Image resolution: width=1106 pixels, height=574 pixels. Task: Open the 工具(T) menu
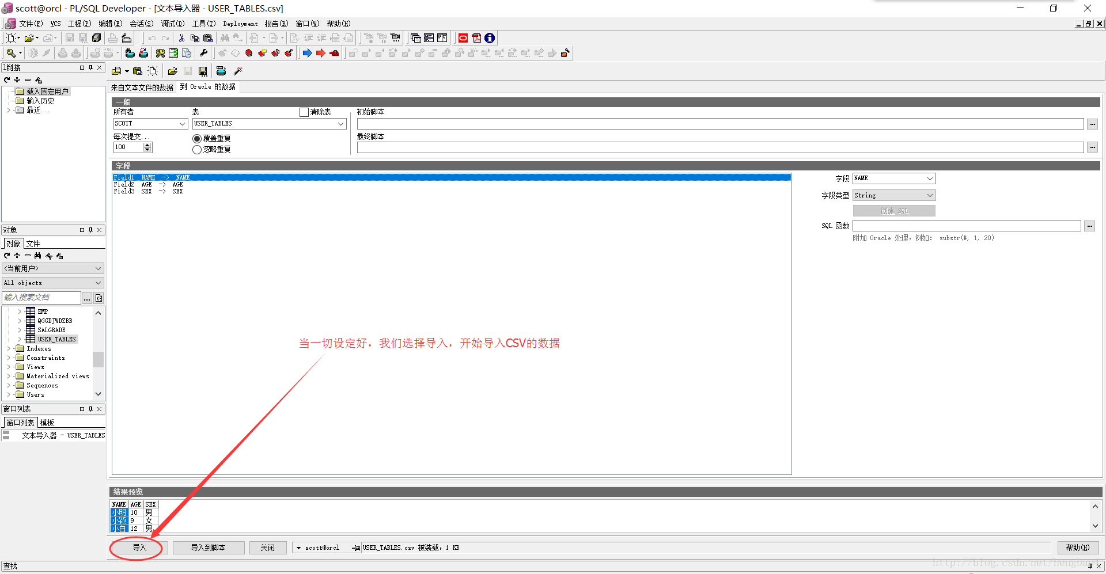pyautogui.click(x=204, y=24)
